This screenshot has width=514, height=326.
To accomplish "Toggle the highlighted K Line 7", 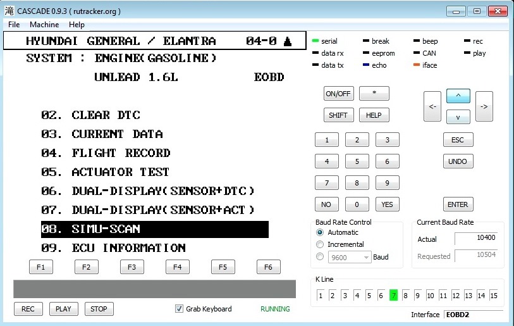I will point(393,296).
